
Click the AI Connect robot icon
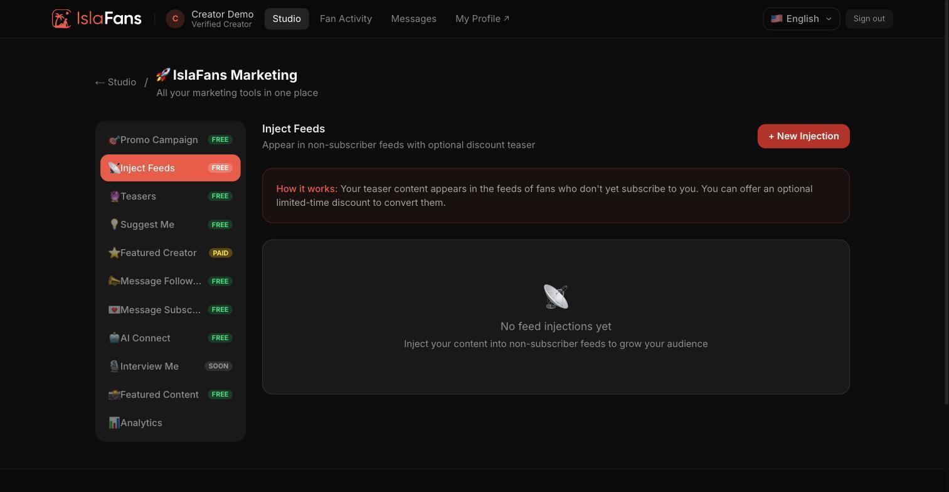click(x=114, y=338)
